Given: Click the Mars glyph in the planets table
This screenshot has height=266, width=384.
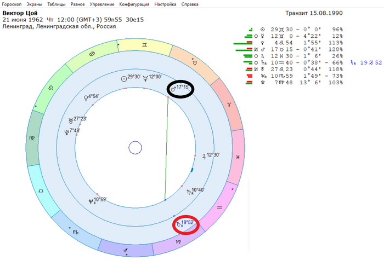Looking at the screenshot, I should click(x=263, y=49).
